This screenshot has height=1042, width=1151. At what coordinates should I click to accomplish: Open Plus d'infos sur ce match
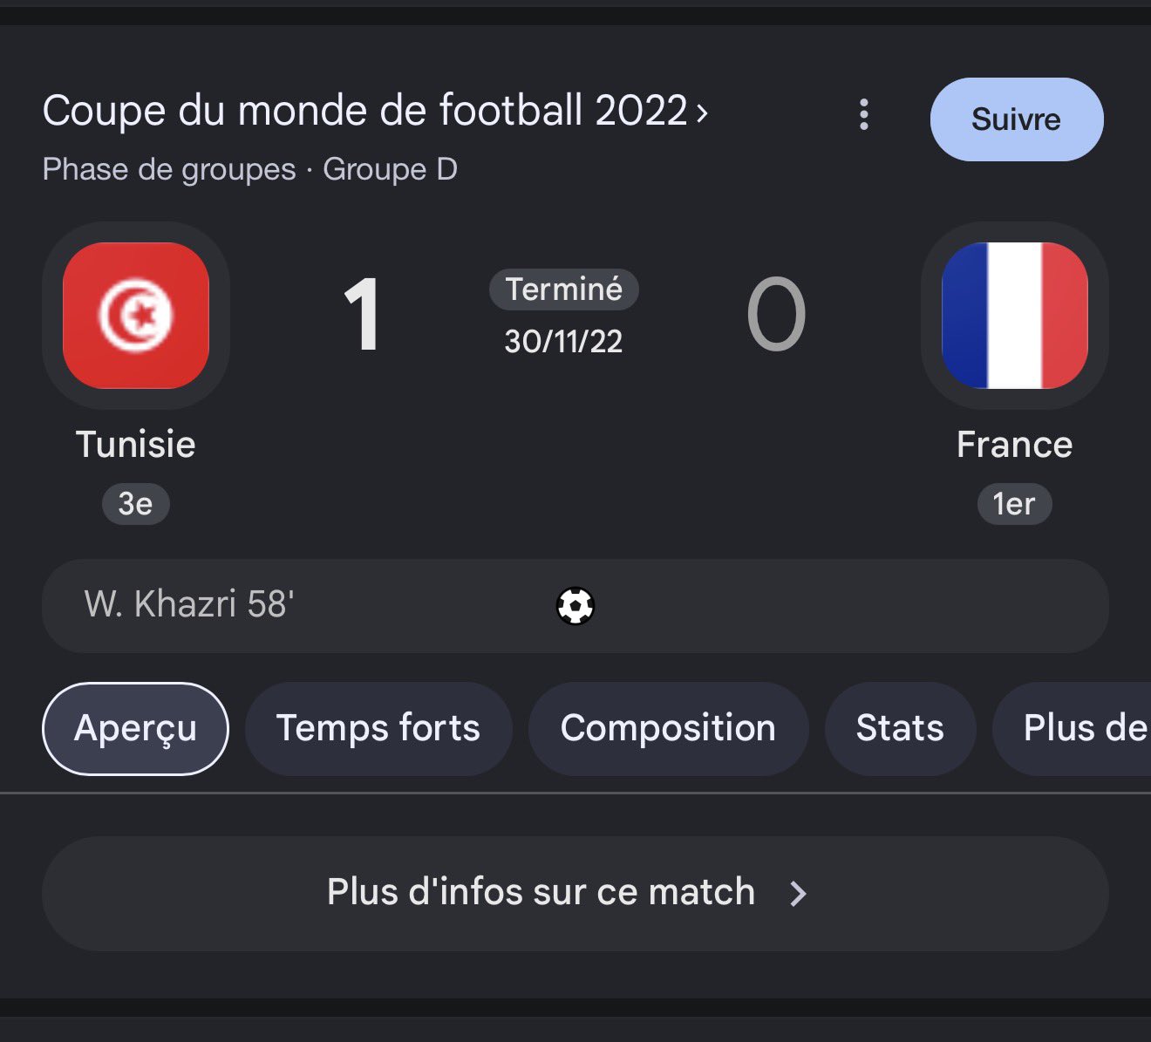tap(575, 894)
